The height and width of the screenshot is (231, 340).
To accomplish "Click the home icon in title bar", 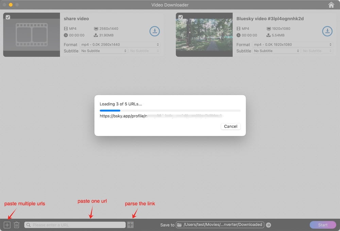I will click(331, 5).
